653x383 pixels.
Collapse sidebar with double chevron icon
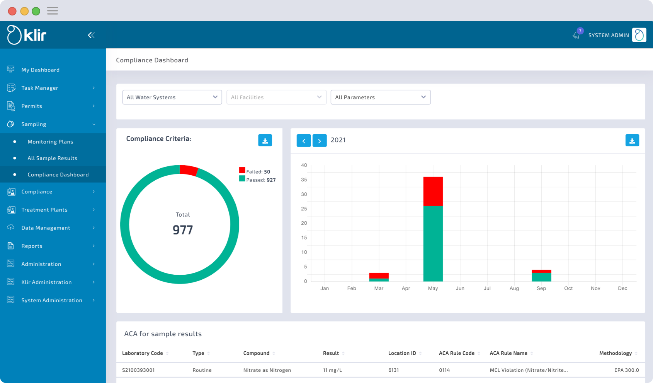[91, 35]
